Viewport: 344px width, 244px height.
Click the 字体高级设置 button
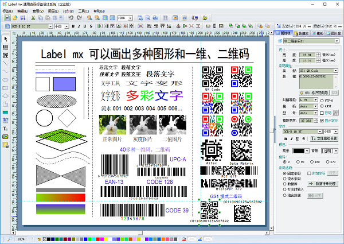point(325,138)
